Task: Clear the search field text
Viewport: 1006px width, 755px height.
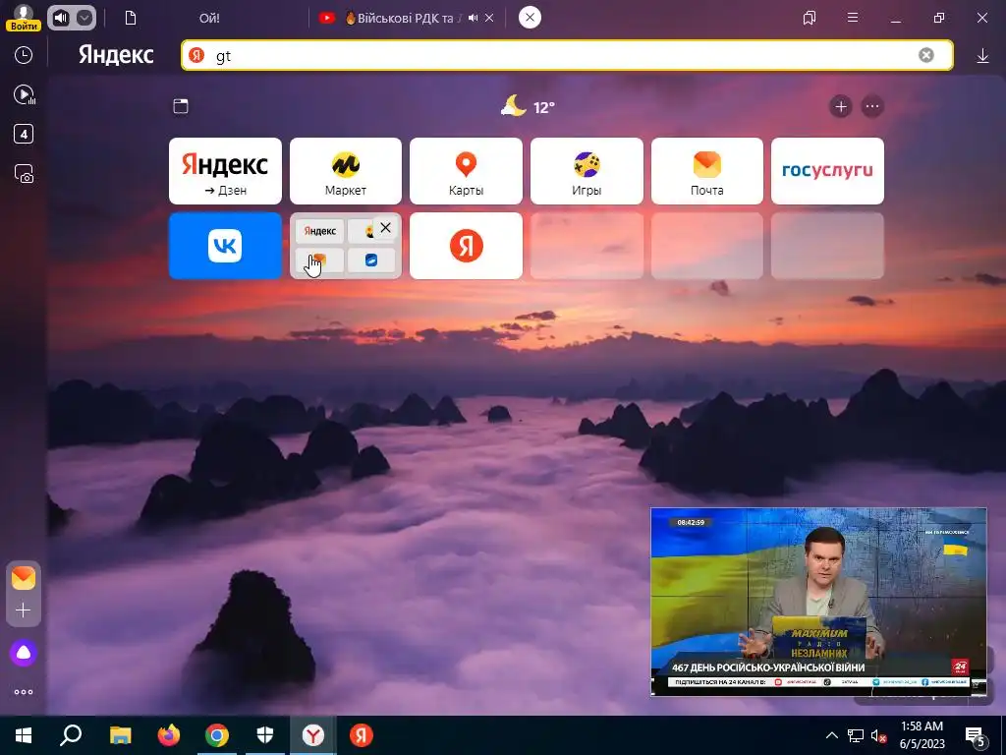Action: tap(925, 55)
